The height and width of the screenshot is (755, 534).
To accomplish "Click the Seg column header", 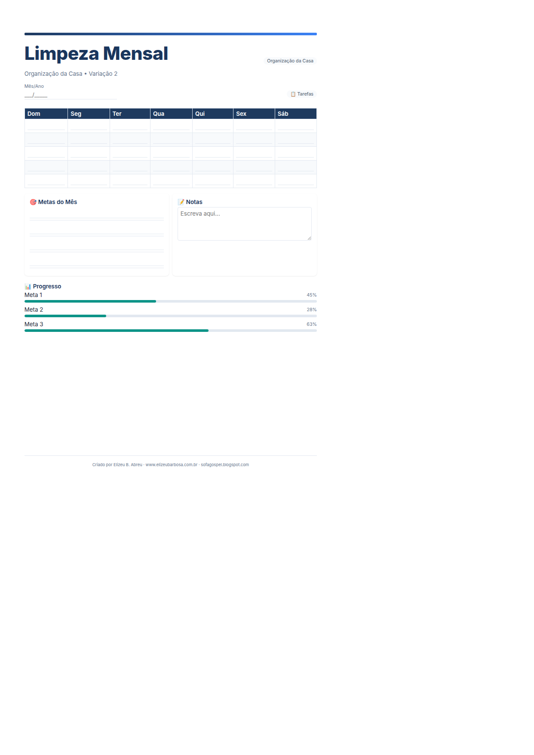I will (x=89, y=114).
